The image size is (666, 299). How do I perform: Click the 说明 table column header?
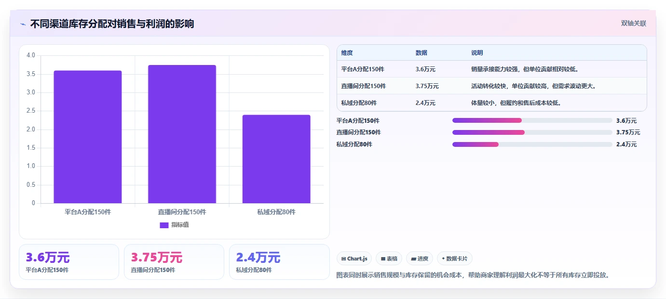tap(477, 53)
